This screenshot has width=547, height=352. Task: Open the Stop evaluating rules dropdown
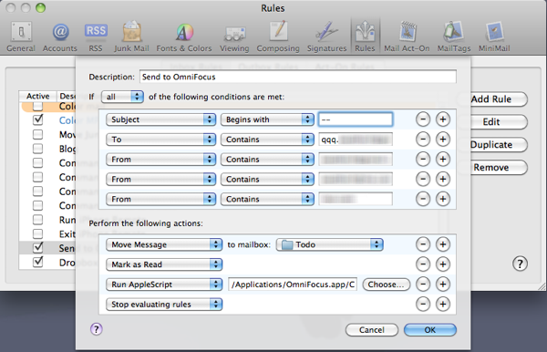[x=164, y=305]
